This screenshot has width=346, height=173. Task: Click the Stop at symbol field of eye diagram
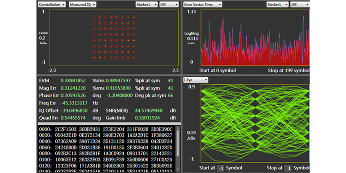(288, 168)
